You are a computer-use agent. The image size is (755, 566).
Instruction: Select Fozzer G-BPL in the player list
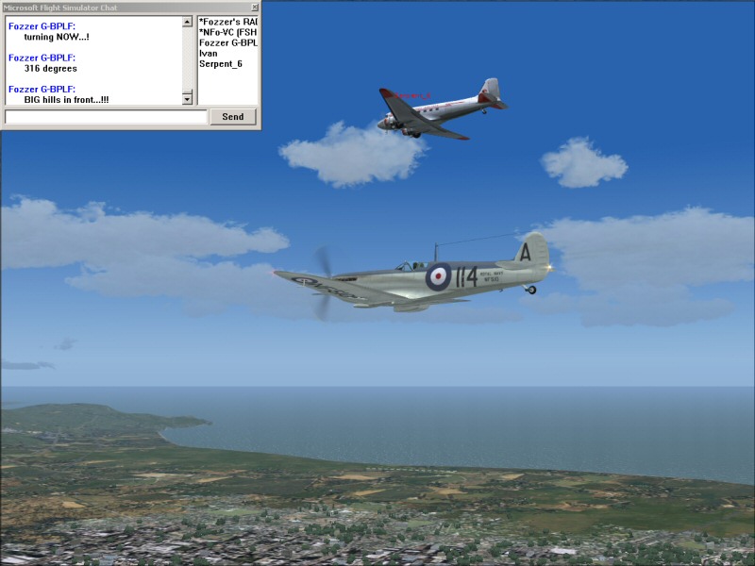pyautogui.click(x=227, y=42)
